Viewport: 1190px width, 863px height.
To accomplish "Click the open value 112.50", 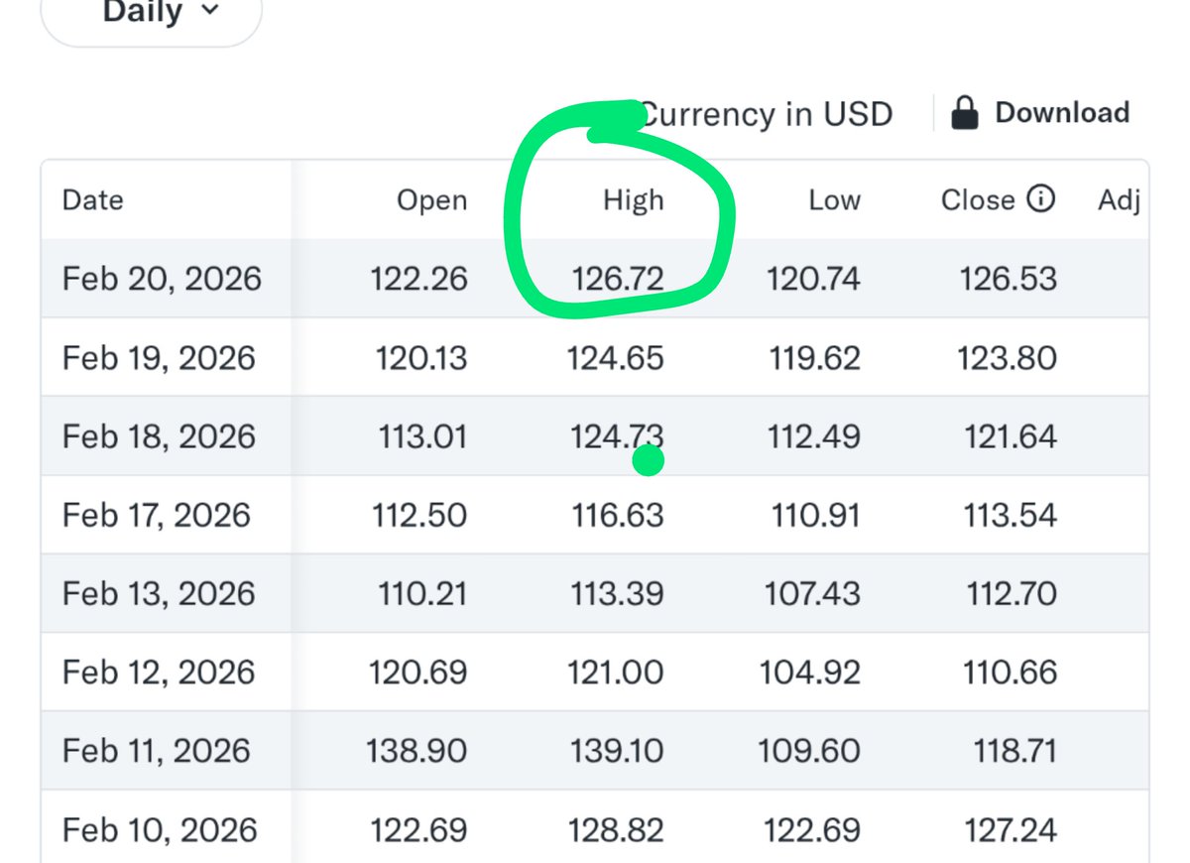I will pyautogui.click(x=419, y=516).
